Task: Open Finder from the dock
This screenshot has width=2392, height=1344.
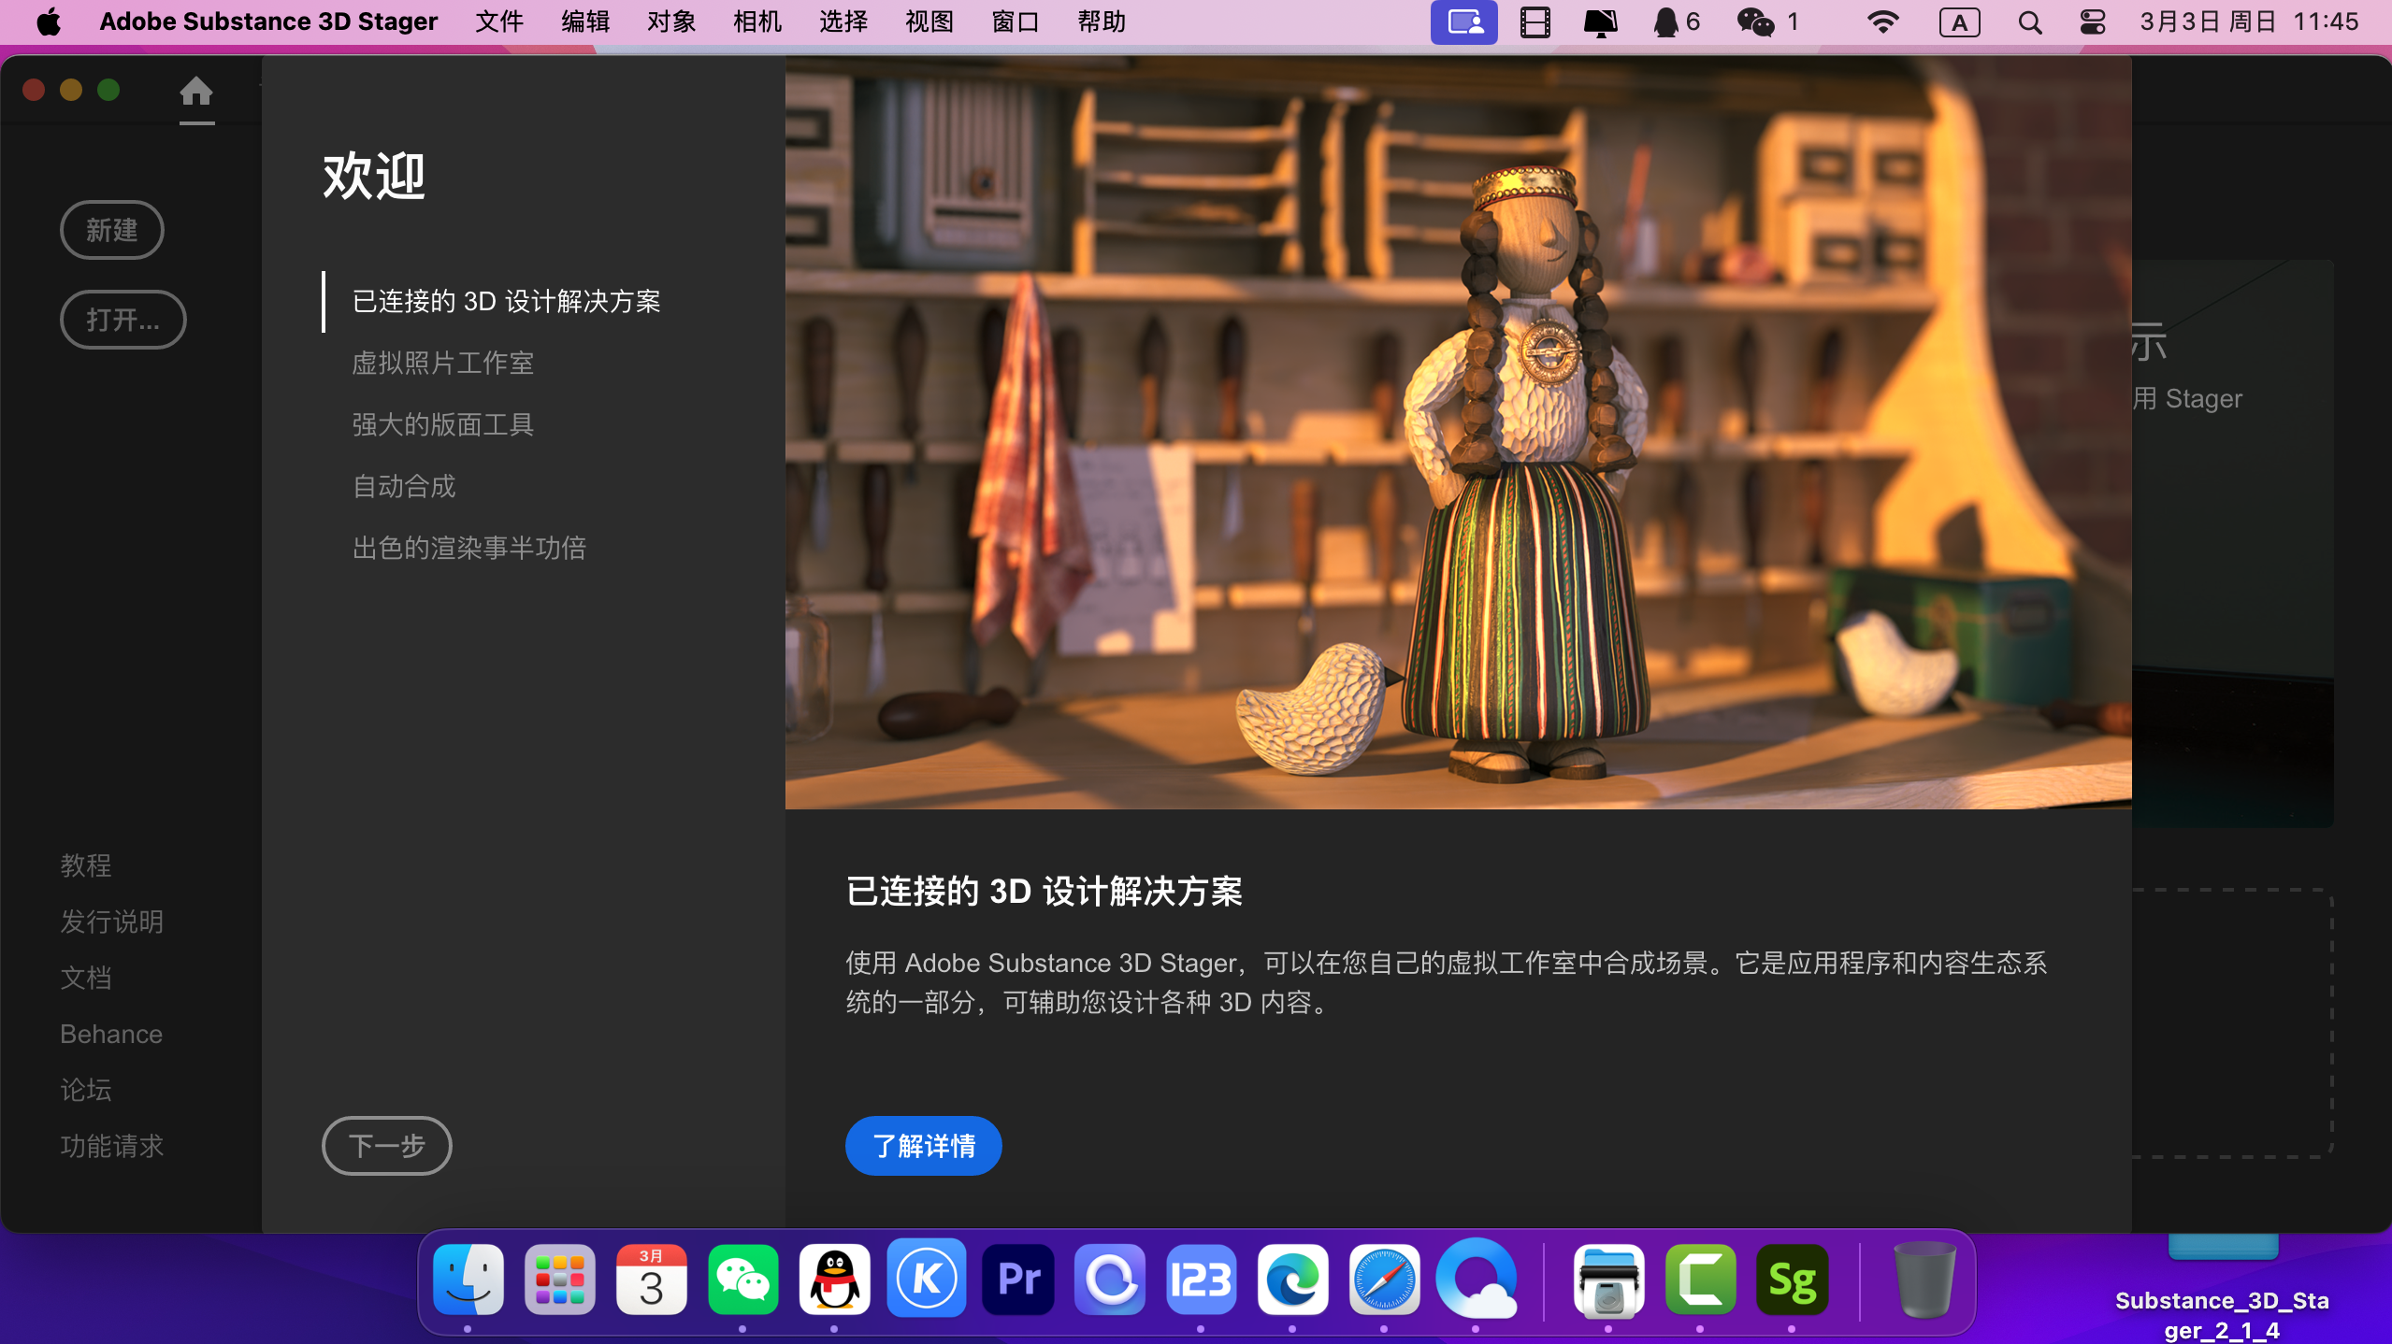Action: 468,1280
